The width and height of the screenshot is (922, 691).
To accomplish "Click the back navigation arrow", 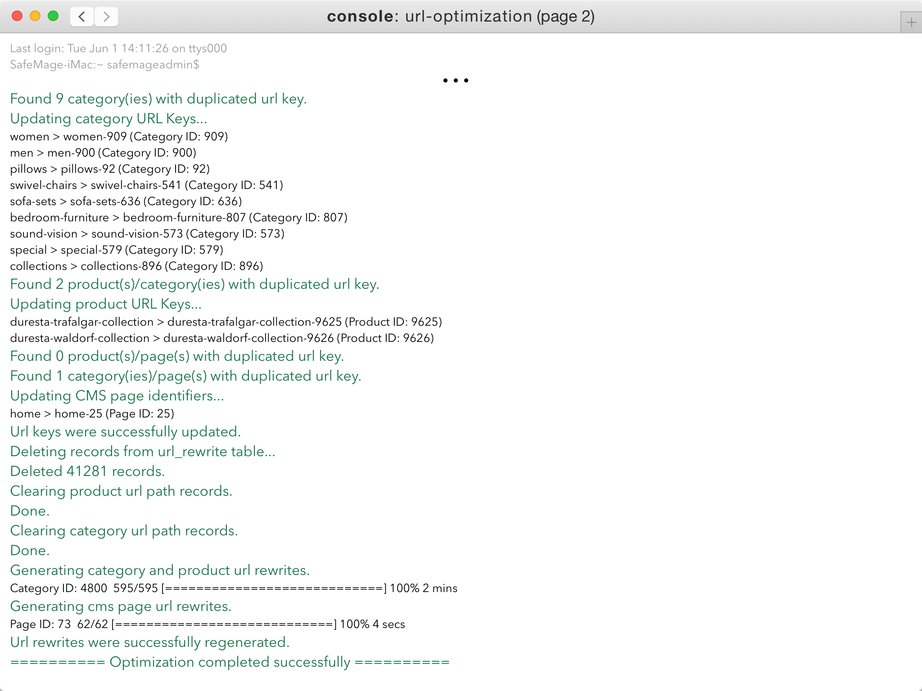I will coord(82,17).
